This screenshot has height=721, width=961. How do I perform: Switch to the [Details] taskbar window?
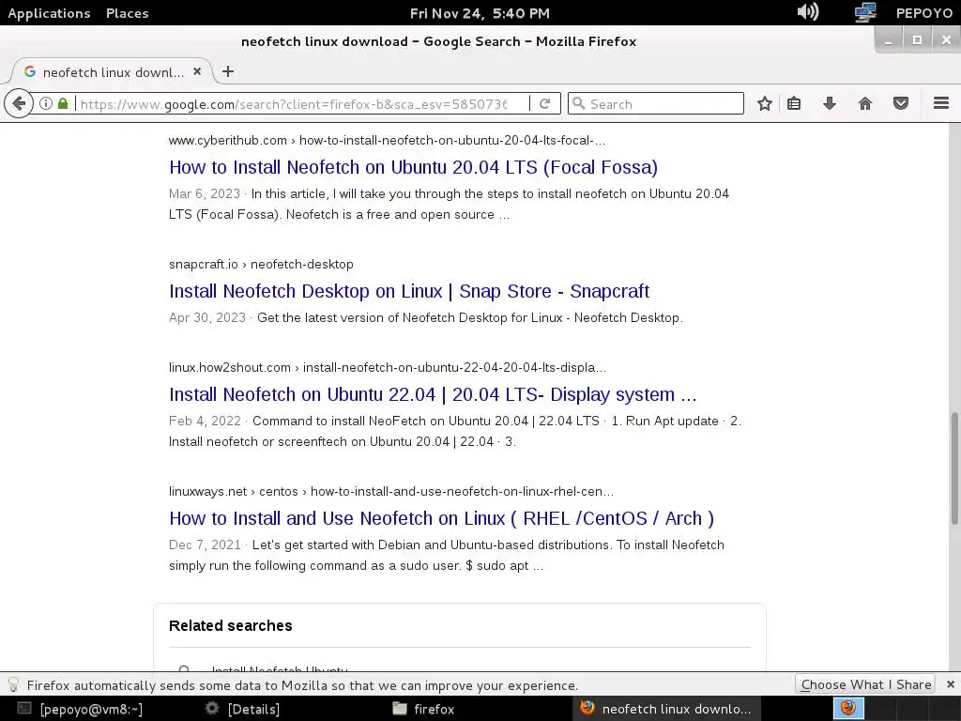click(x=243, y=709)
